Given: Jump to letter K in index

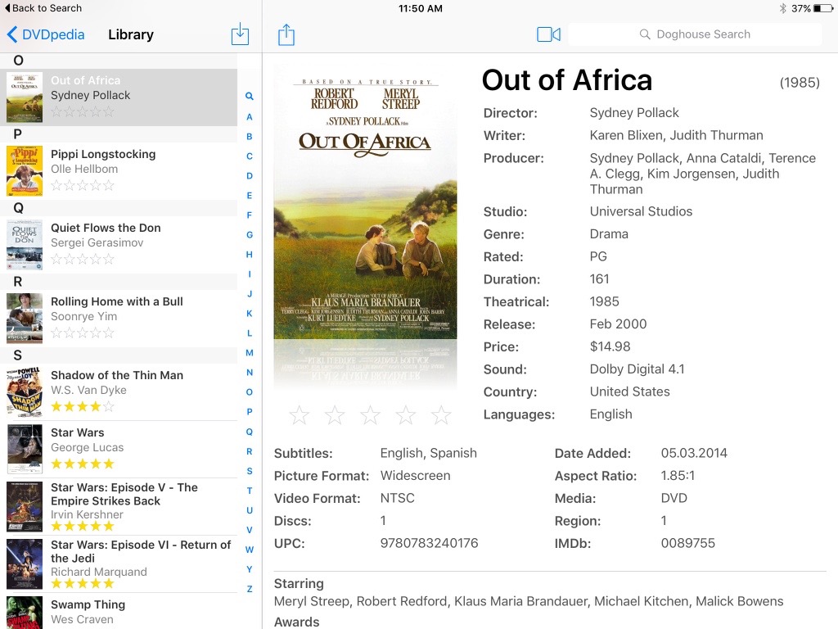Looking at the screenshot, I should coord(249,314).
